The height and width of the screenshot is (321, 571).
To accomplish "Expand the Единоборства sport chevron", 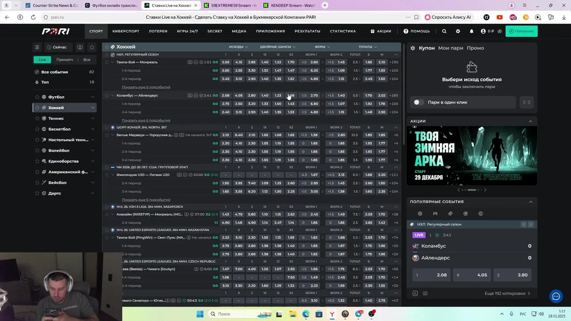I will (92, 161).
